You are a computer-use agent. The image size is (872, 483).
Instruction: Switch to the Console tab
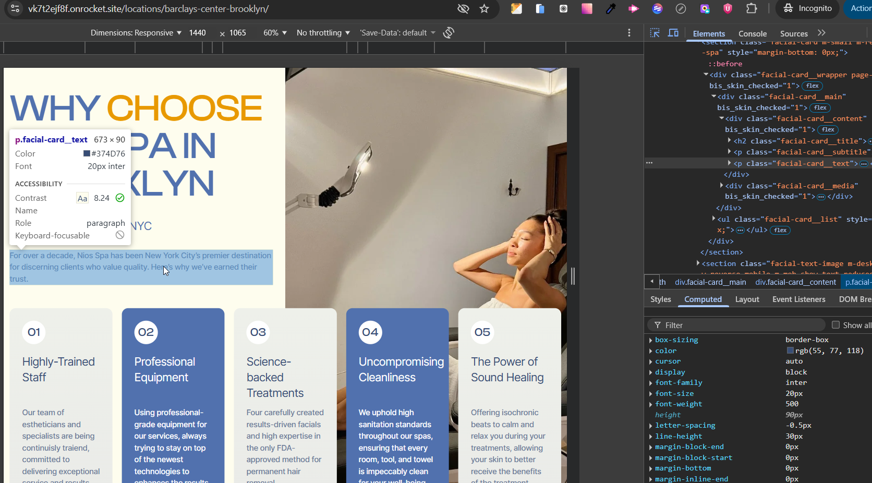(752, 33)
